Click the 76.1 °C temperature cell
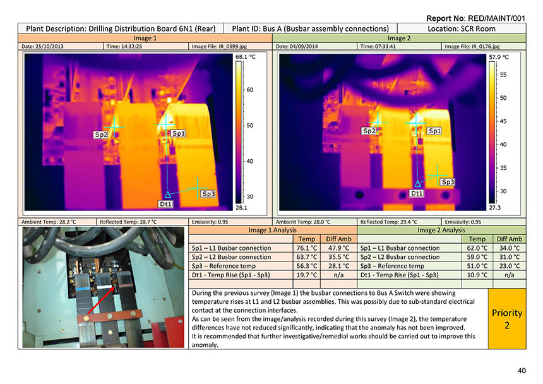 307,248
